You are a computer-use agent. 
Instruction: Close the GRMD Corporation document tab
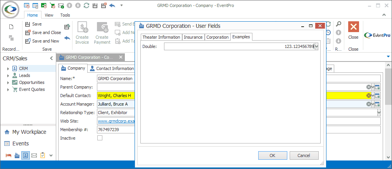pos(121,57)
